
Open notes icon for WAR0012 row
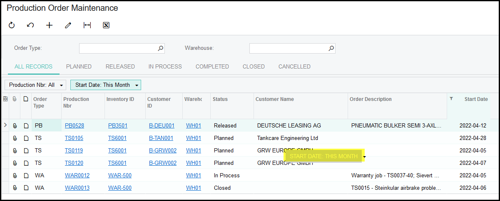coord(26,175)
